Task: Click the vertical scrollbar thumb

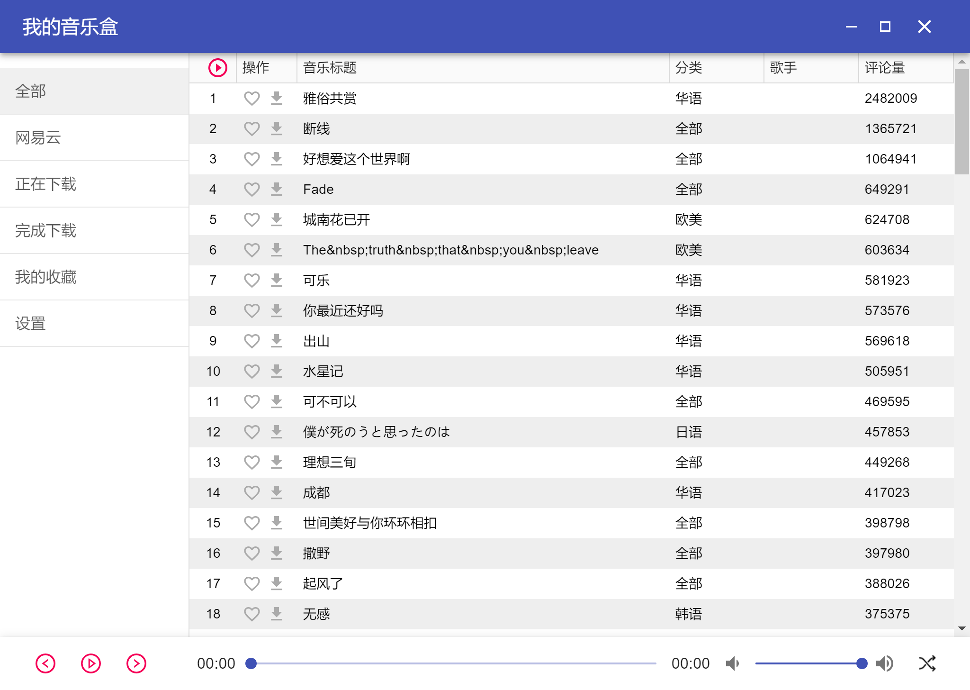Action: (x=962, y=122)
